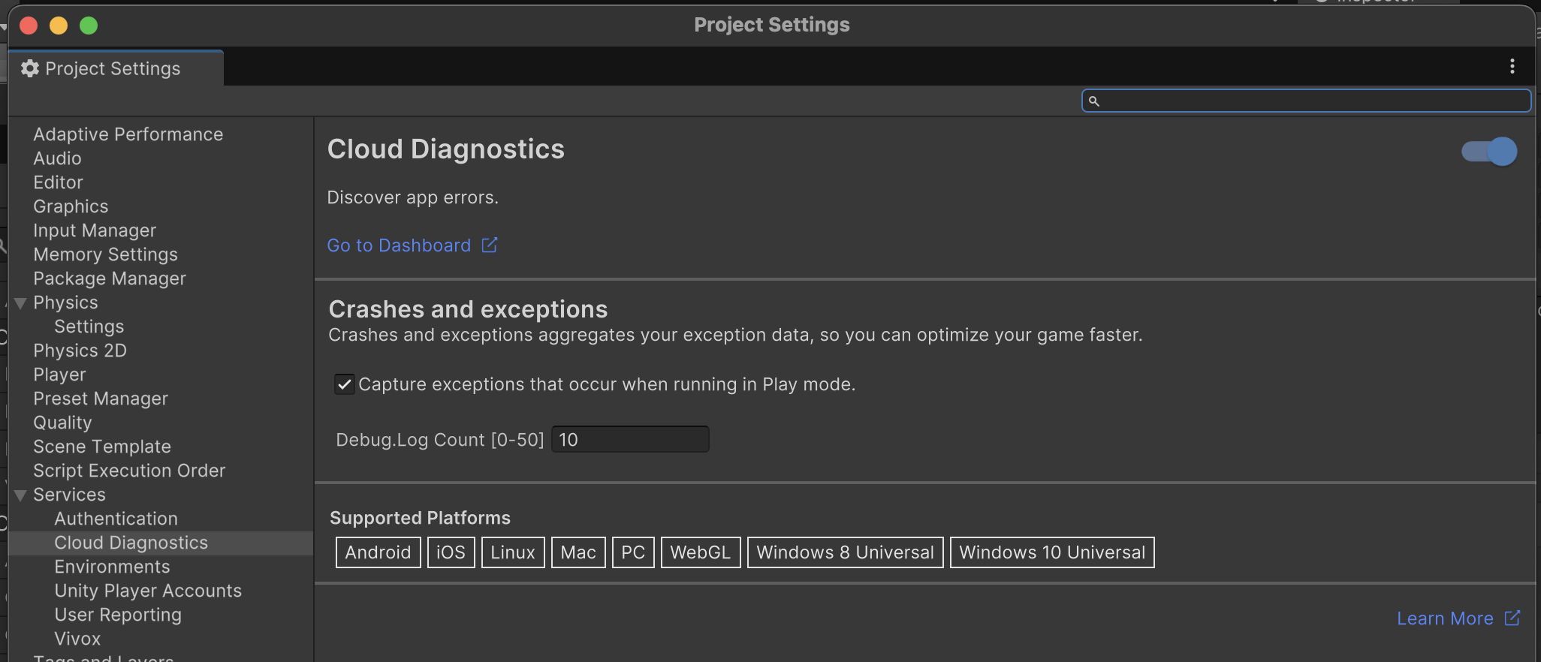Click the green zoom window button

tap(89, 26)
